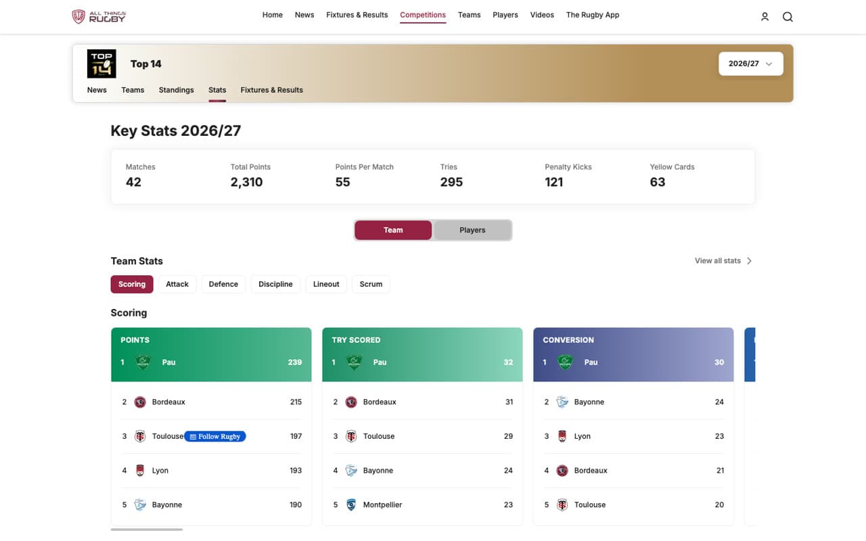Select the Defence stats filter
The height and width of the screenshot is (541, 866).
223,284
